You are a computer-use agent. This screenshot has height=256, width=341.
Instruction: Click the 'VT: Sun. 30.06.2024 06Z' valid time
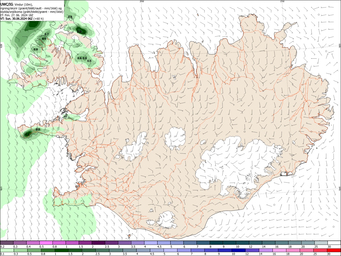point(17,19)
